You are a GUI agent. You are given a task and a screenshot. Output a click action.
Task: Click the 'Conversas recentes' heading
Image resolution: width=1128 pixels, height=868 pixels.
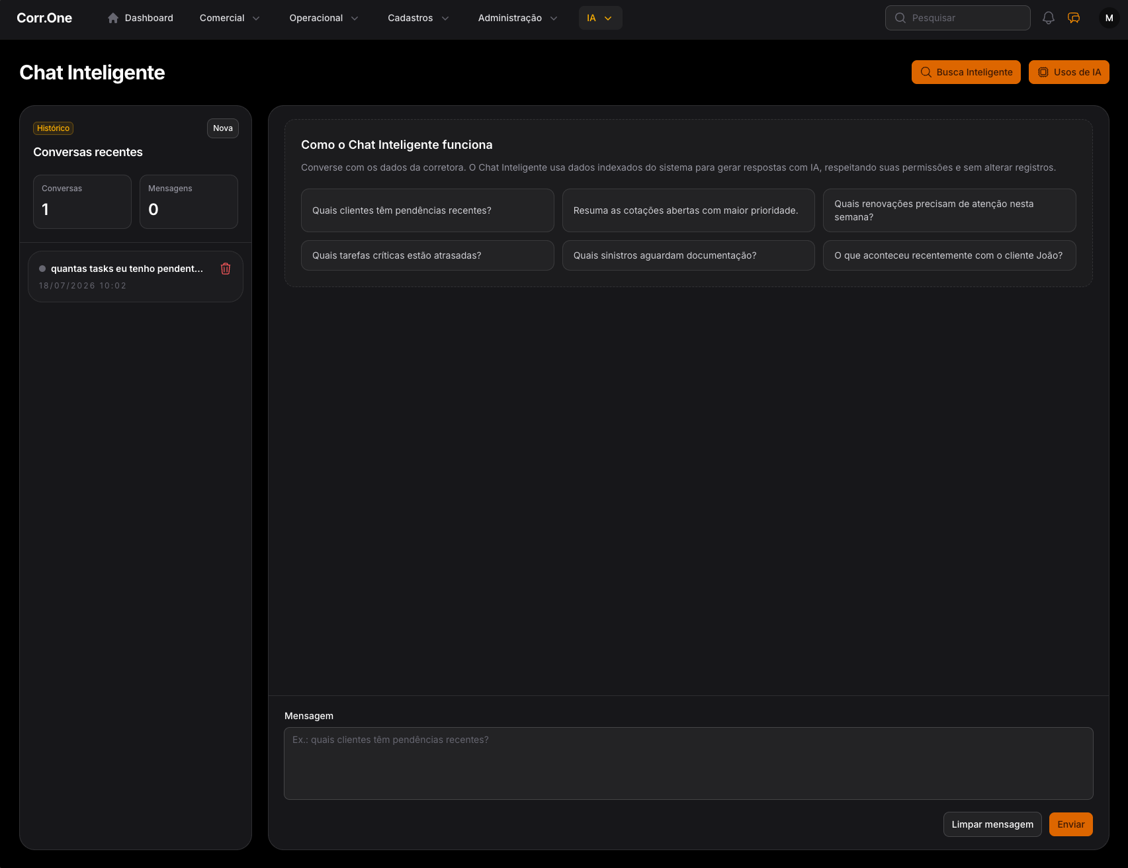point(88,152)
